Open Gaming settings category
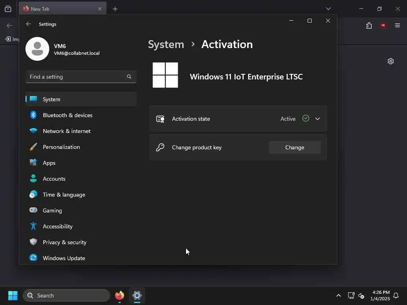 [81, 210]
